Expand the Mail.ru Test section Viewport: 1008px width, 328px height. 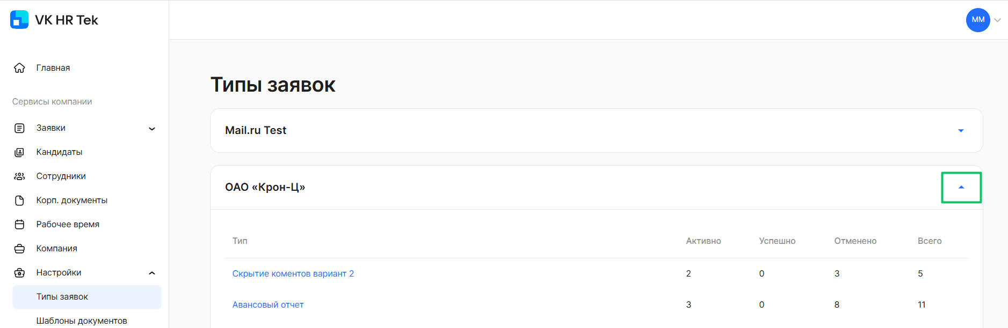tap(961, 131)
